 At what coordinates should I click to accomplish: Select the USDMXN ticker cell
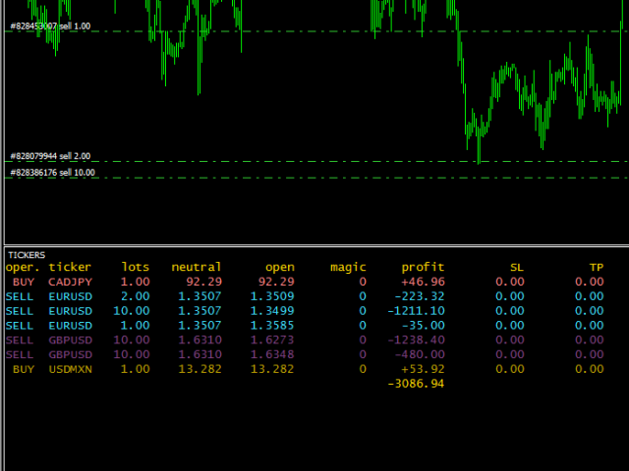click(70, 369)
